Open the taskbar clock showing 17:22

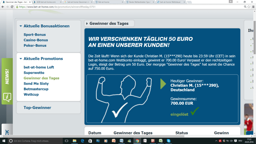(x=249, y=141)
